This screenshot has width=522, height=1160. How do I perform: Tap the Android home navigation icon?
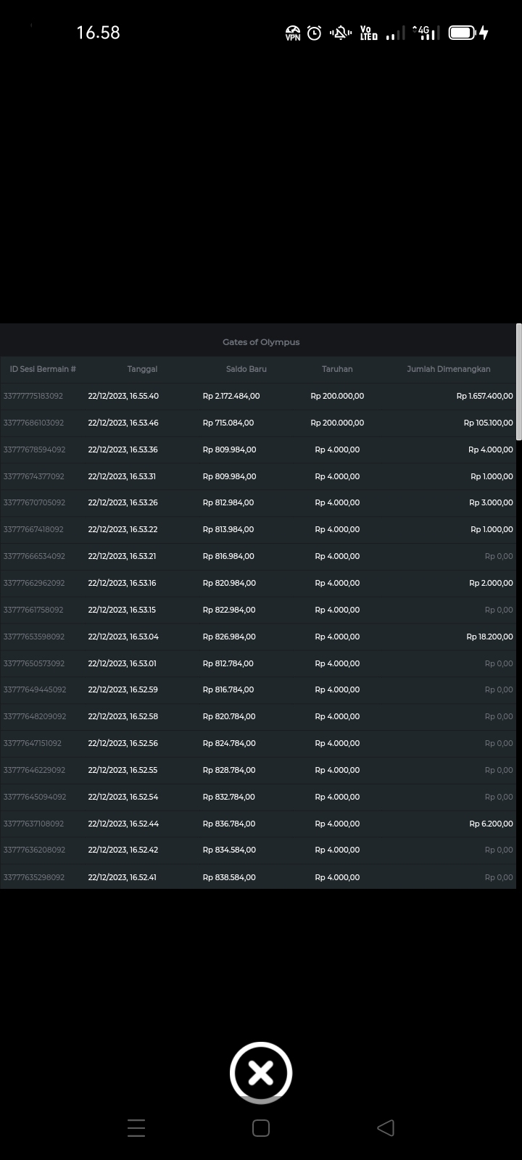click(x=261, y=1127)
